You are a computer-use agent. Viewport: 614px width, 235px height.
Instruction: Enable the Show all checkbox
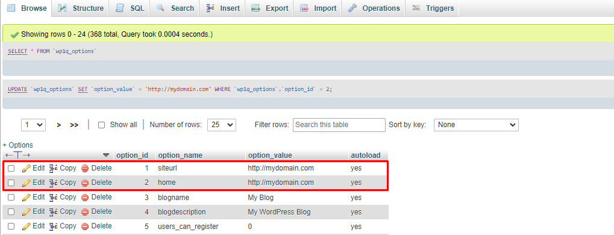pos(101,125)
